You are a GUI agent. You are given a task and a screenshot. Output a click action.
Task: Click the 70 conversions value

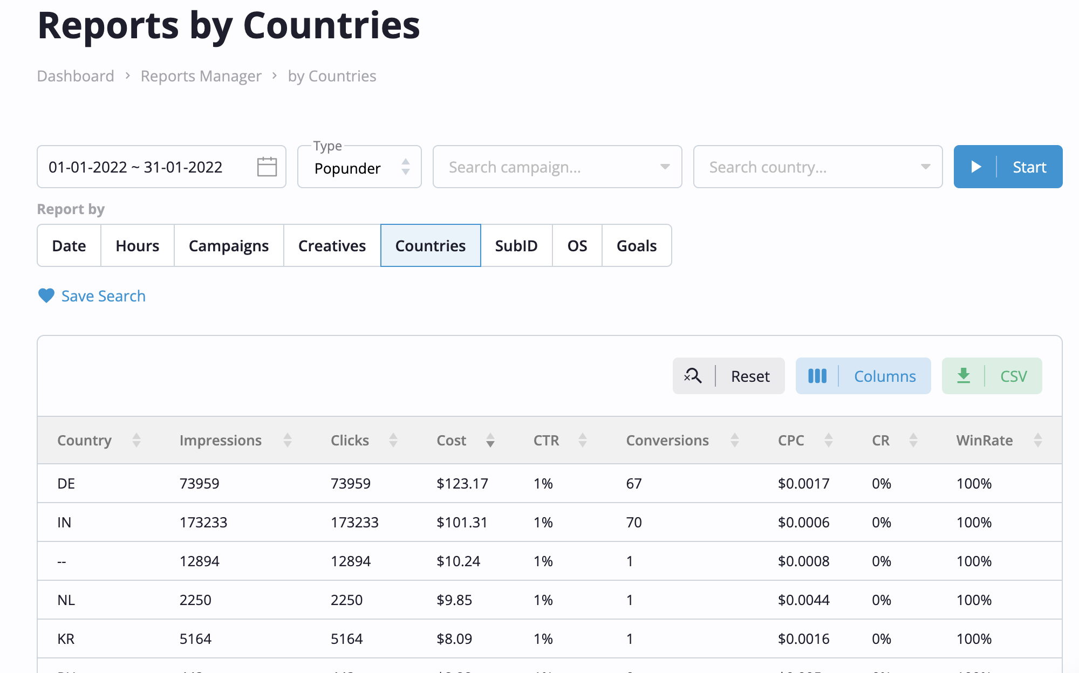tap(634, 522)
